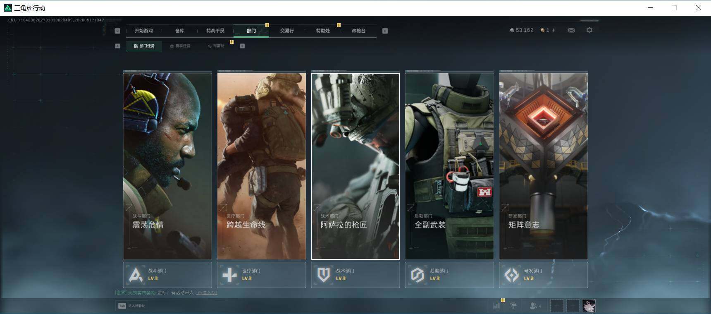Click the silver currency coin icon
The width and height of the screenshot is (711, 314).
click(512, 30)
